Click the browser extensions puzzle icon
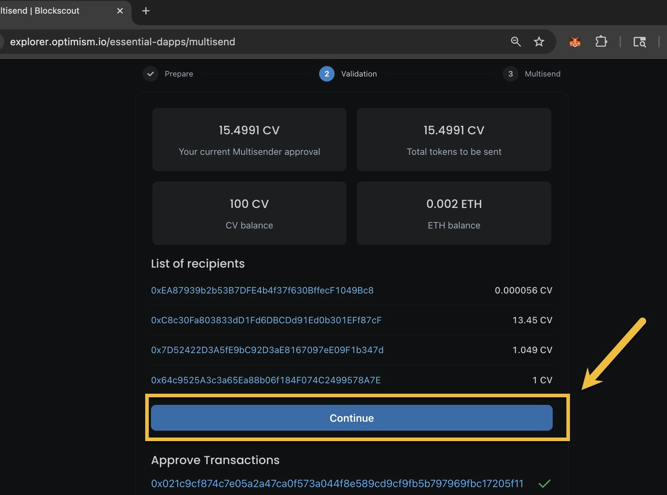The image size is (667, 495). point(601,42)
